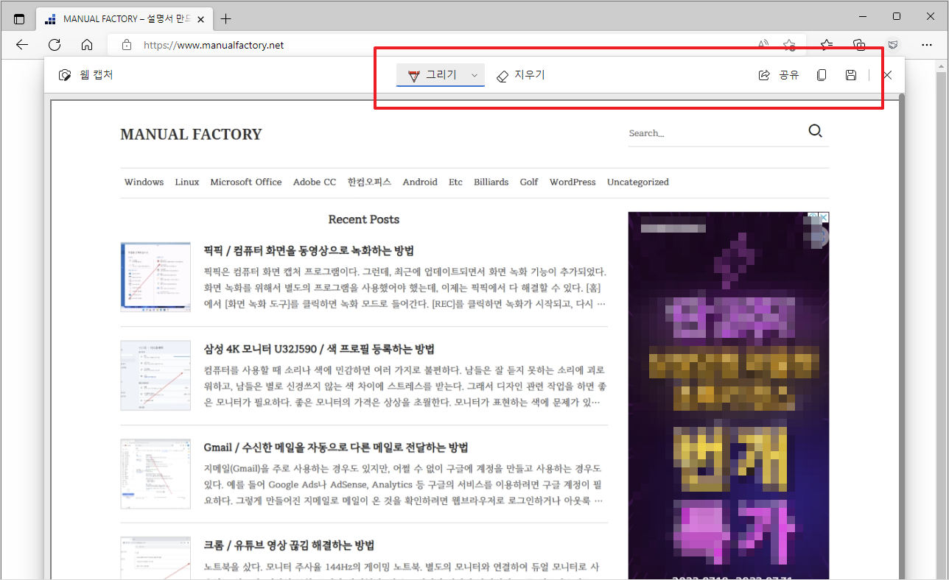
Task: Click the 웹 캡처 icon label
Action: click(85, 75)
